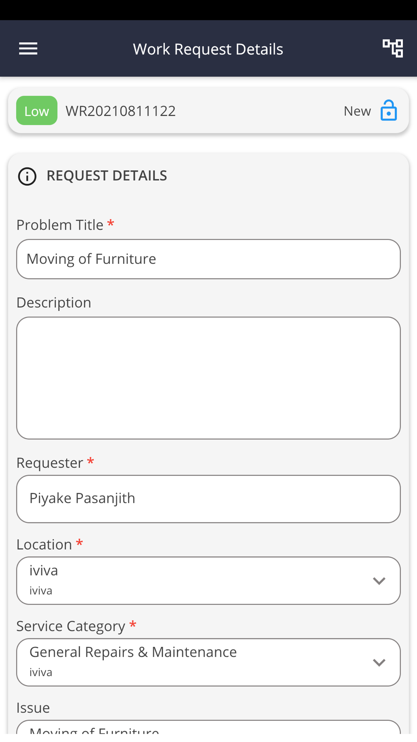417x742 pixels.
Task: Tap the Request Details info icon
Action: click(x=27, y=176)
